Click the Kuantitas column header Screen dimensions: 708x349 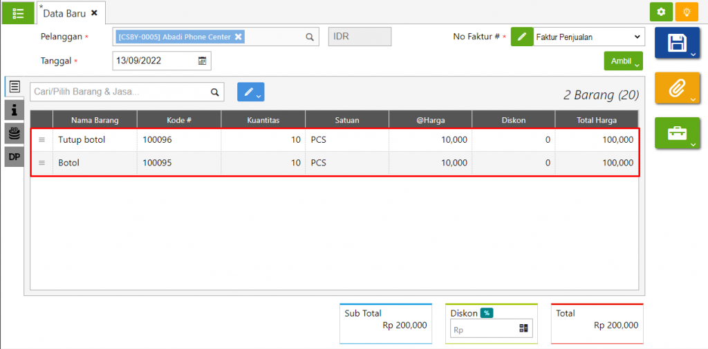pos(263,120)
